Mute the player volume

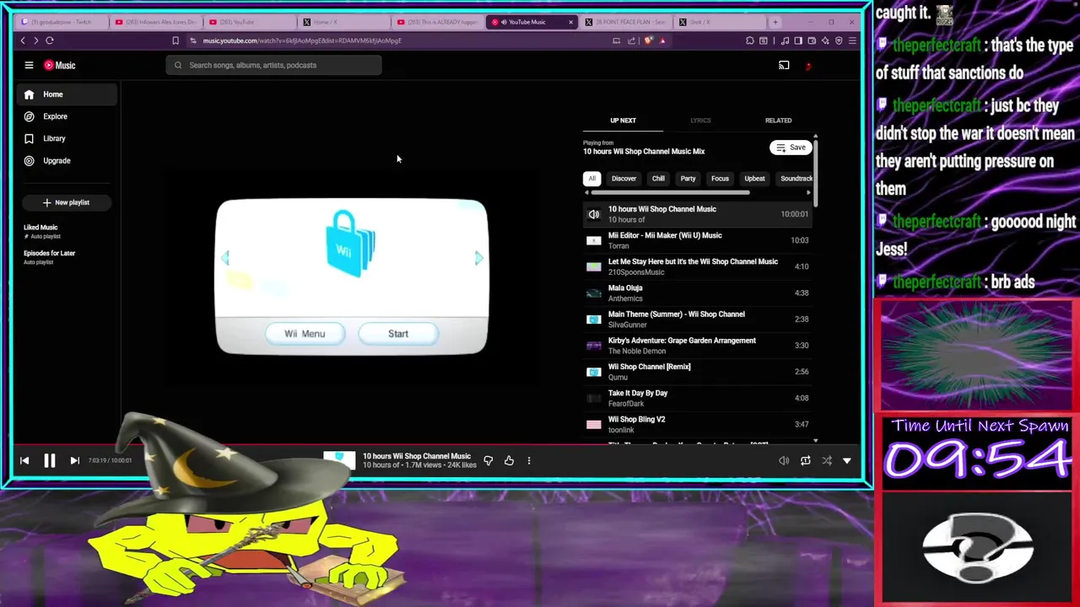coord(784,460)
